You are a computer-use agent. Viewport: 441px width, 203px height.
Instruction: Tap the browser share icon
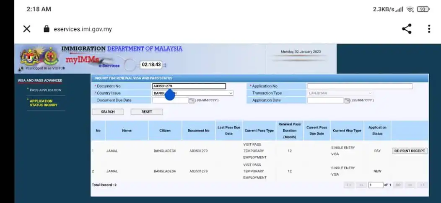click(x=407, y=28)
